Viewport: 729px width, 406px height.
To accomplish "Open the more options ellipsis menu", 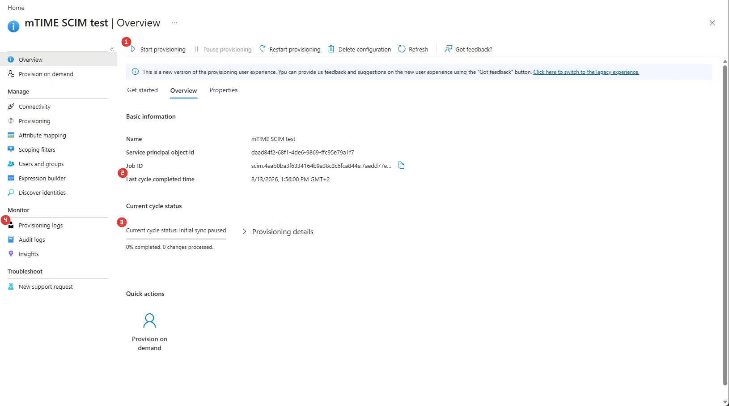I will pos(174,23).
